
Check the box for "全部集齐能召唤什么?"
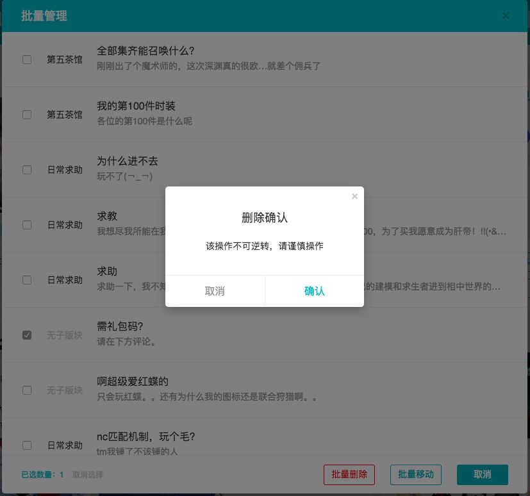[27, 59]
